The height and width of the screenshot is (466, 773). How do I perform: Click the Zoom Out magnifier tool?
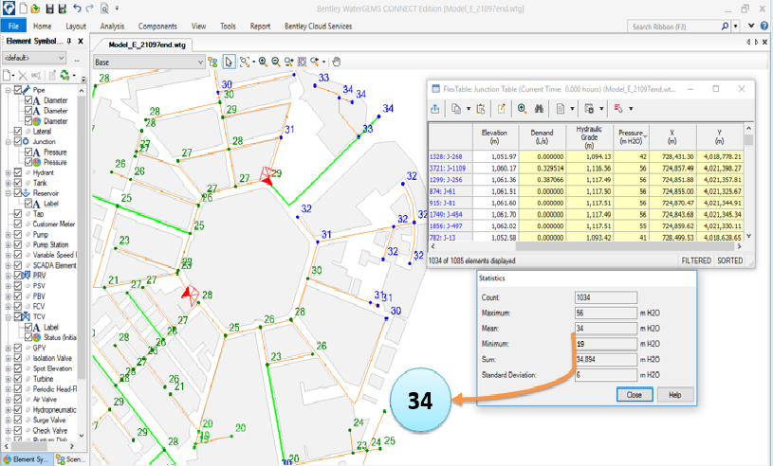[276, 62]
